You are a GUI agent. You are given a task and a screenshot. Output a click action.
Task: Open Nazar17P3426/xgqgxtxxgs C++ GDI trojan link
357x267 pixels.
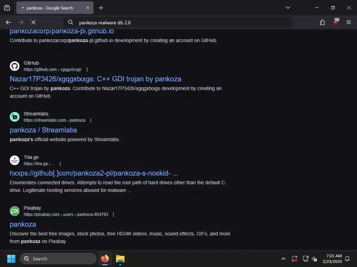click(x=96, y=79)
